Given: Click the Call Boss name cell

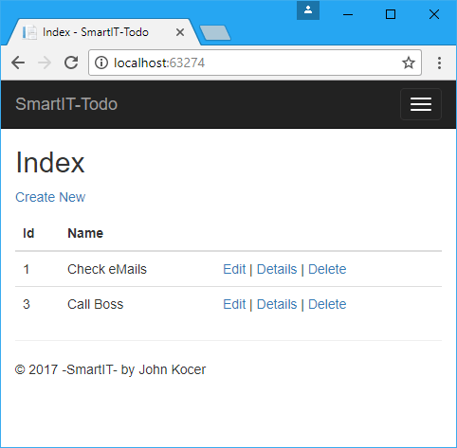Looking at the screenshot, I should click(95, 304).
